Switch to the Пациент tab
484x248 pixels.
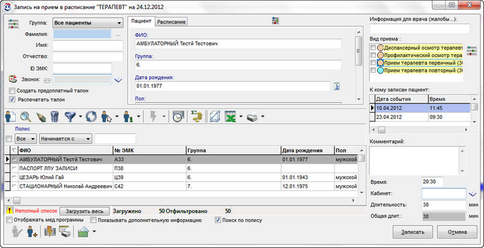click(x=141, y=21)
